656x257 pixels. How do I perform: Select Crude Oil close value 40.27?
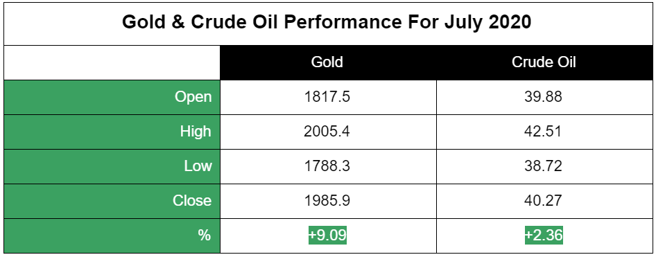543,201
